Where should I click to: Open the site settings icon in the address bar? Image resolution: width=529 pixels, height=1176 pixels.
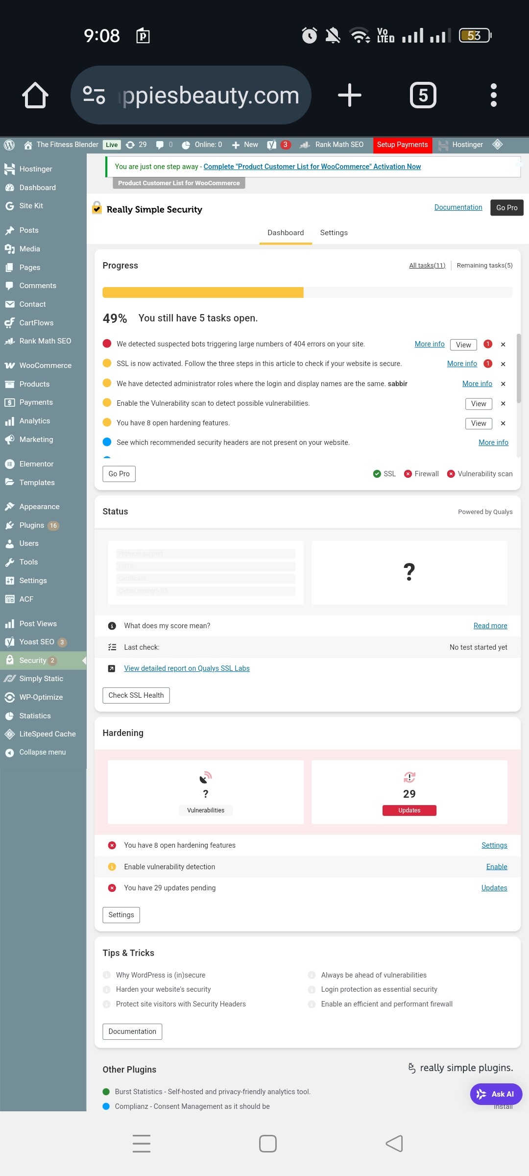[x=94, y=95]
